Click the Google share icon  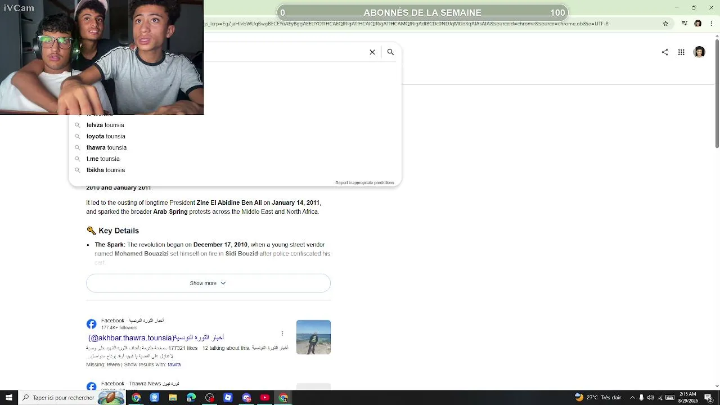(x=665, y=52)
